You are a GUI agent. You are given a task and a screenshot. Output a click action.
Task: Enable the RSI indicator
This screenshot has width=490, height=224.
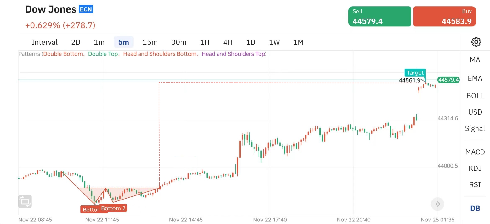[475, 185]
